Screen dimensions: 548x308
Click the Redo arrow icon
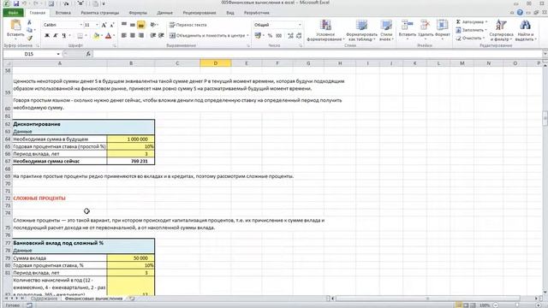(x=36, y=3)
